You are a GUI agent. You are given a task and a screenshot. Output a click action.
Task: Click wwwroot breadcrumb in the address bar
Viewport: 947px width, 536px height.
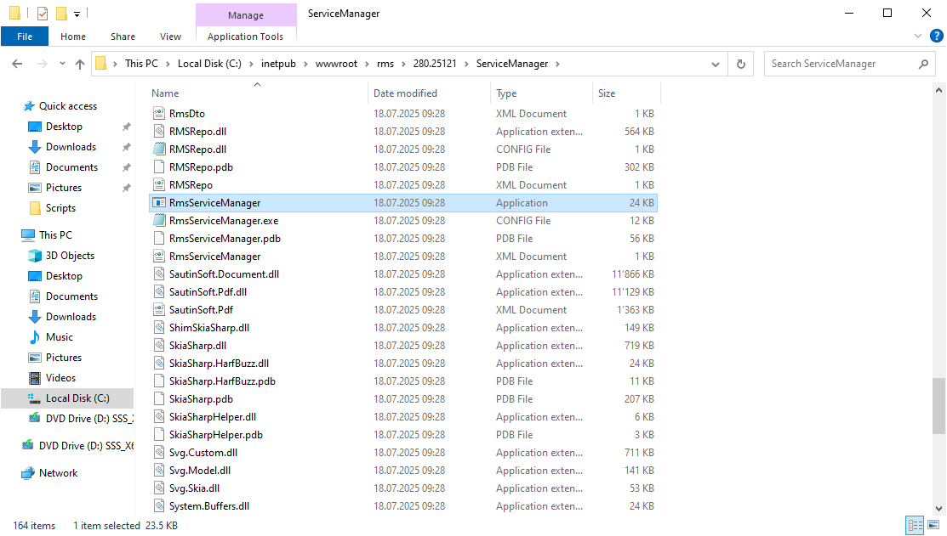[336, 64]
